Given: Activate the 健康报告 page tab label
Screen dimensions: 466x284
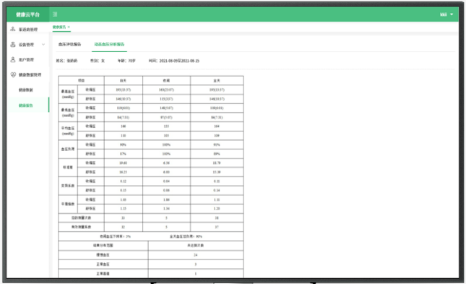Looking at the screenshot, I should pos(59,27).
